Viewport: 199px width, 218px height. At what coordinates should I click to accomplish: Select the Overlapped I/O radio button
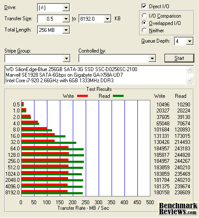[144, 23]
